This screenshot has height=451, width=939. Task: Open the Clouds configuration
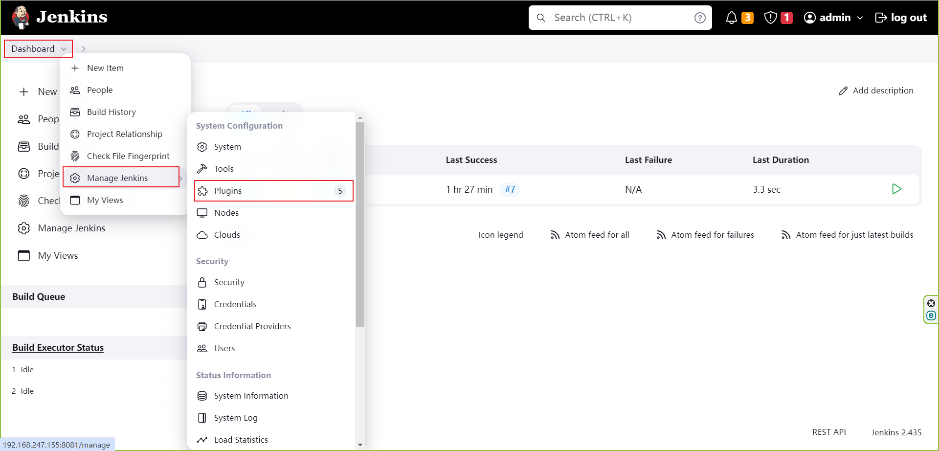click(x=226, y=235)
